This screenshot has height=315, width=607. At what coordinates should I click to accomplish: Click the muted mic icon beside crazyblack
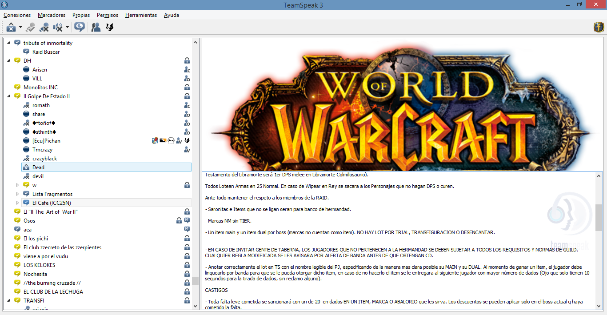coord(26,159)
